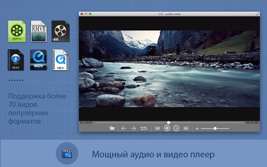This screenshot has width=267, height=167.
Task: Select the MOV QuickTime format icon
Action: point(38,60)
